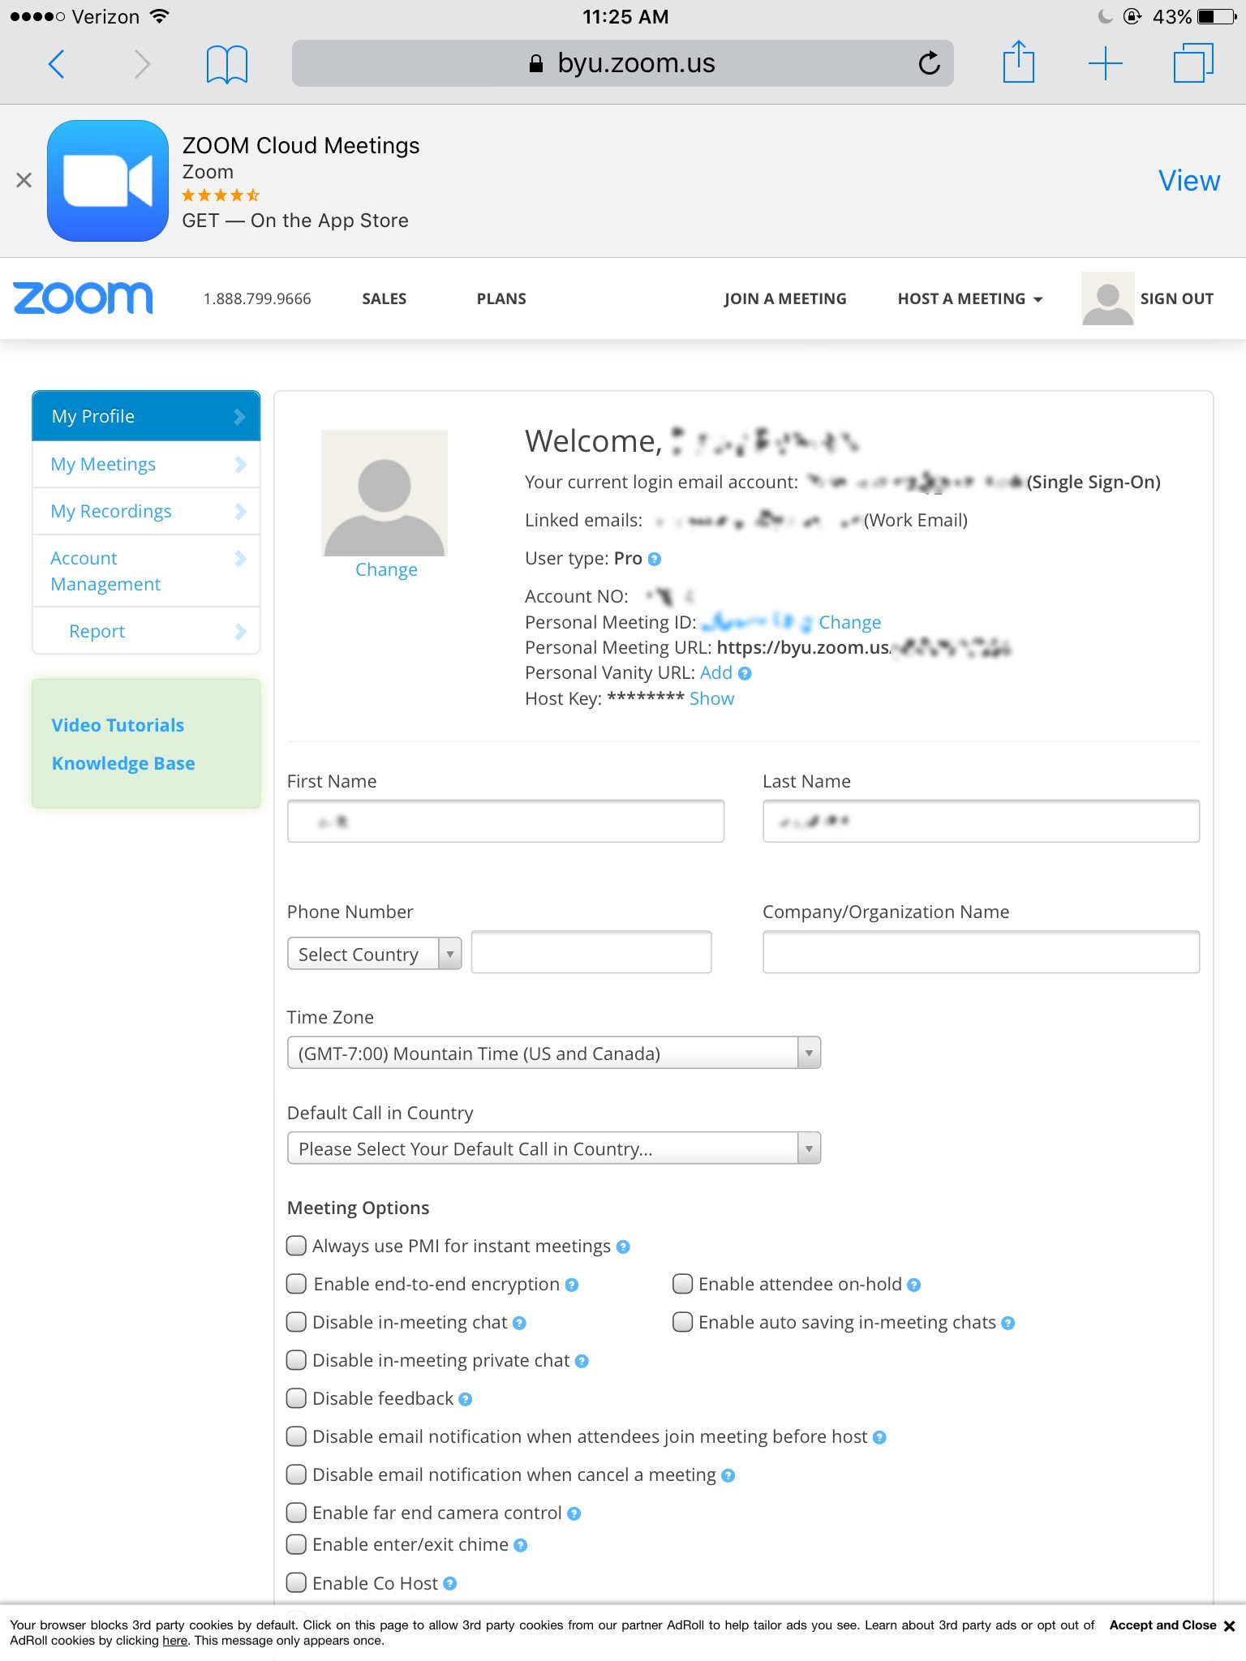Open the Account Management section
The width and height of the screenshot is (1246, 1661).
tap(105, 570)
